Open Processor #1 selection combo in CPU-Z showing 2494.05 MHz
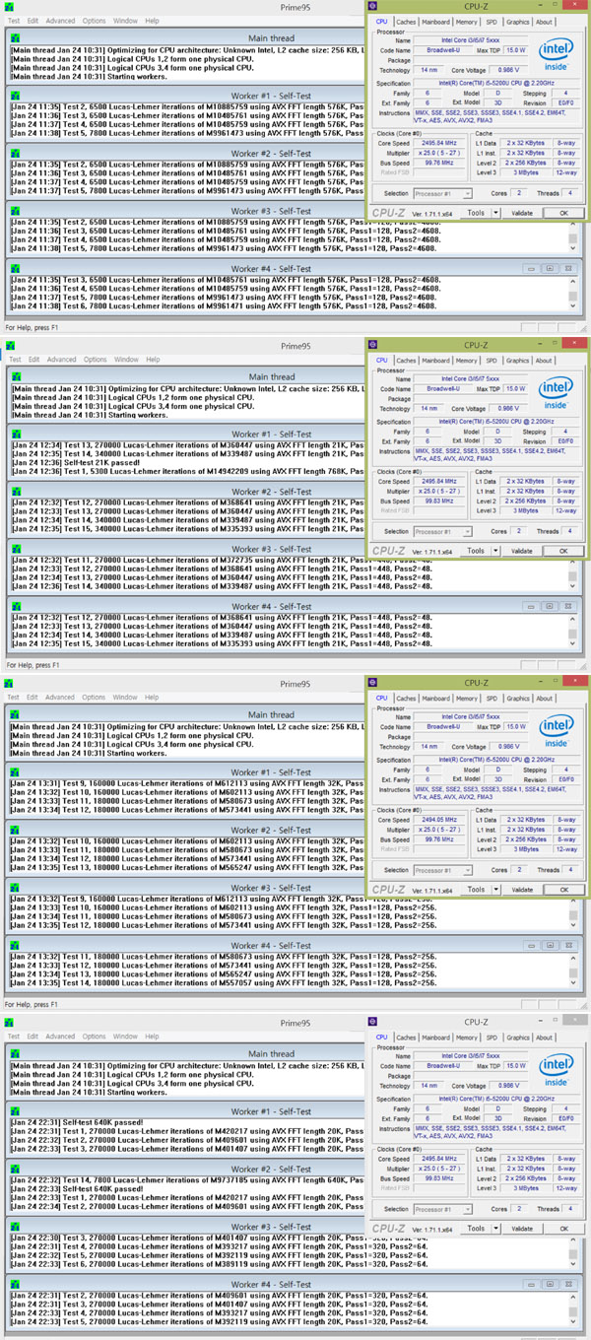 point(442,870)
